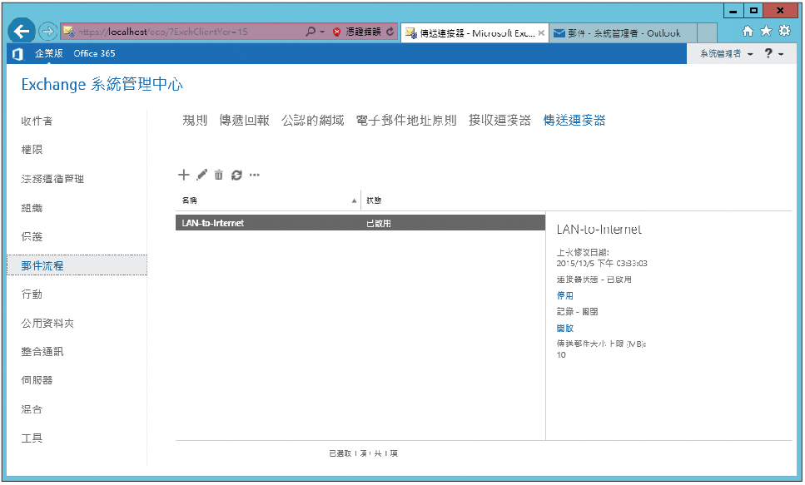Open the browser Tools gear icon
805x485 pixels.
pyautogui.click(x=784, y=32)
